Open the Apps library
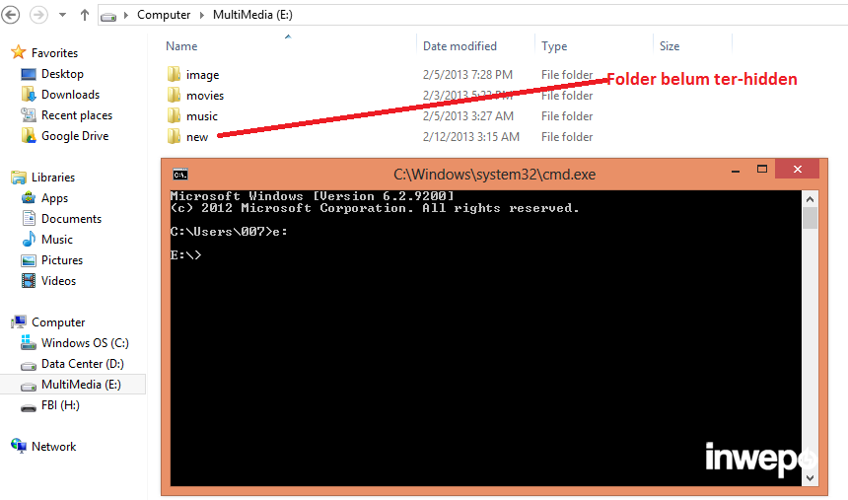Viewport: 848px width, 500px height. pos(54,198)
